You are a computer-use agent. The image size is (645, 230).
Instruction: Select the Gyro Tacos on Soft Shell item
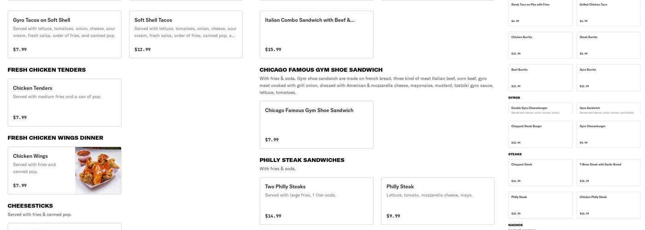click(64, 34)
